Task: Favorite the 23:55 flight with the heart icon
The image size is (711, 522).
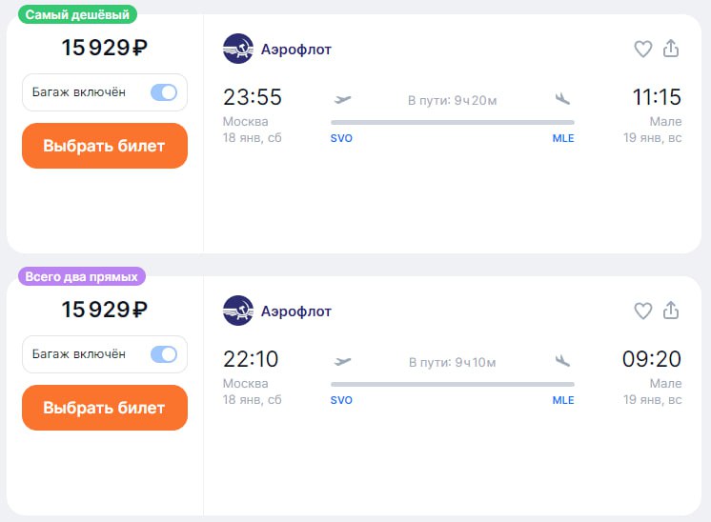Action: (x=643, y=49)
